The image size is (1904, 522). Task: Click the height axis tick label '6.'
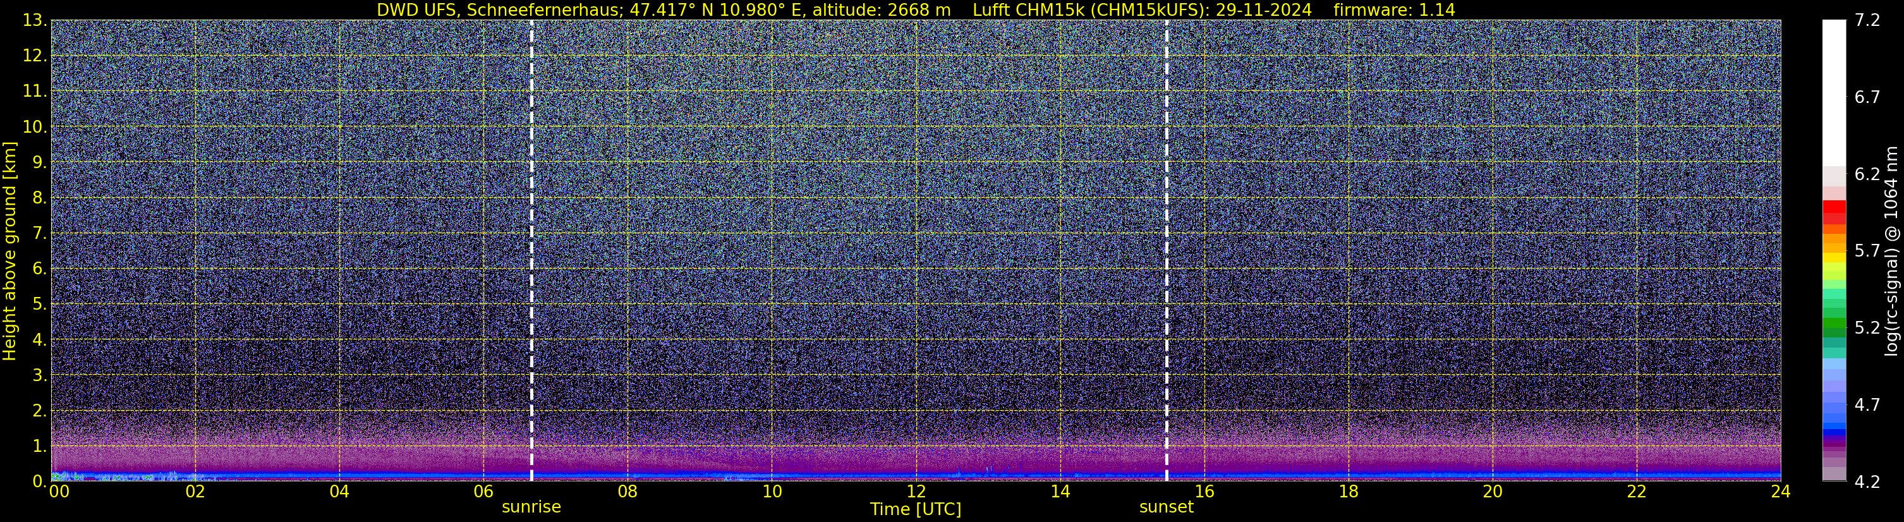coord(40,269)
